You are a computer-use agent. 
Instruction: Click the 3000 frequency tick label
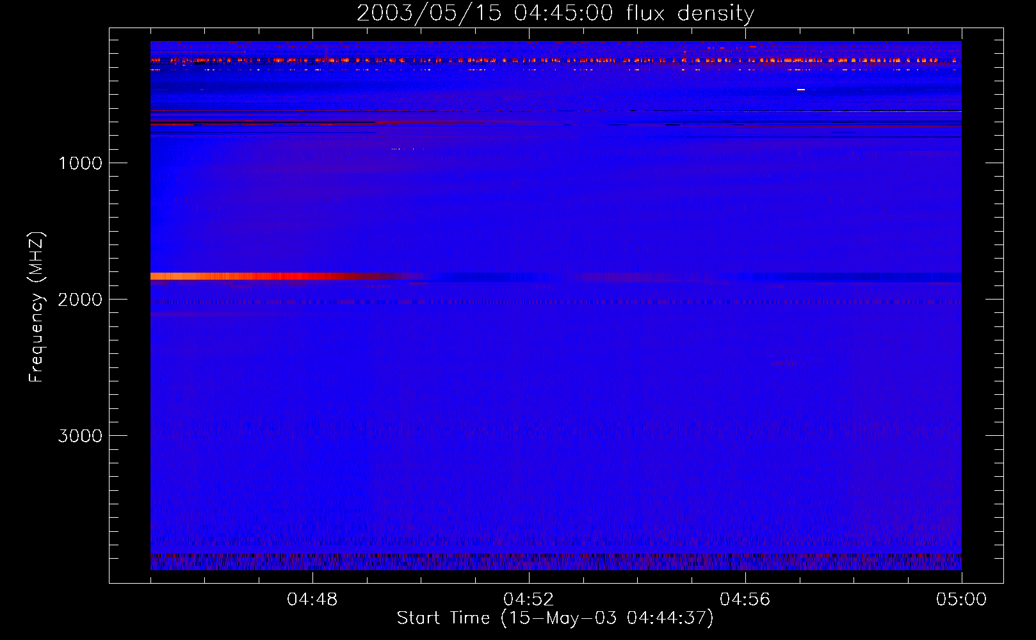(80, 436)
